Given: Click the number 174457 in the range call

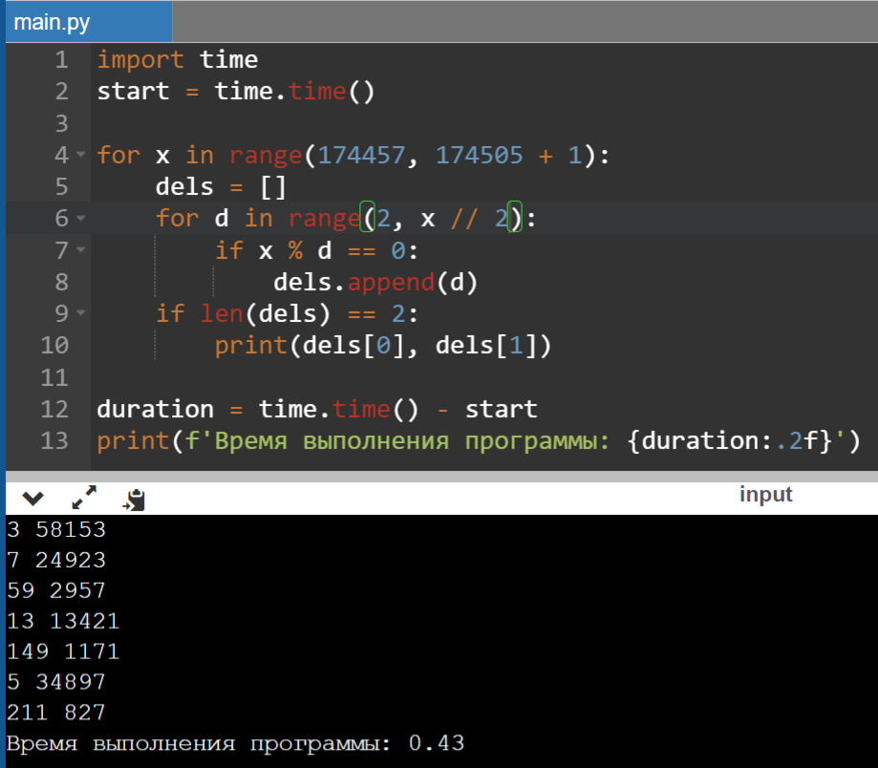Looking at the screenshot, I should pyautogui.click(x=361, y=155).
